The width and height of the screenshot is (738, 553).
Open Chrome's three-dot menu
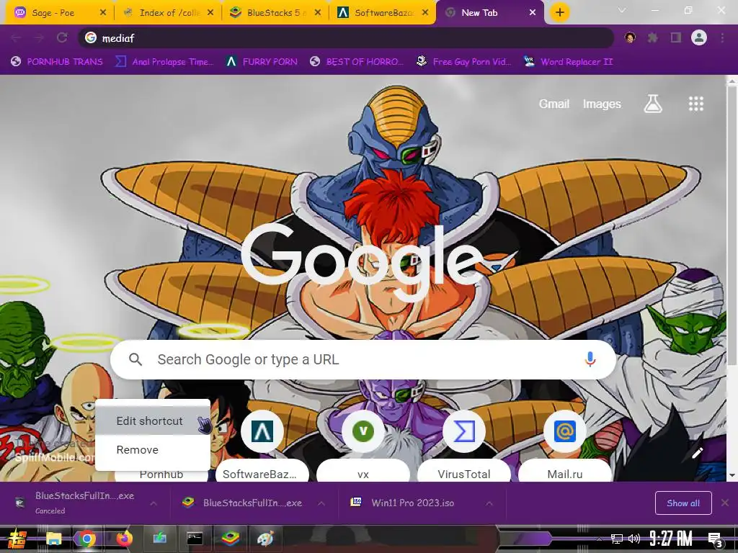[x=722, y=37]
